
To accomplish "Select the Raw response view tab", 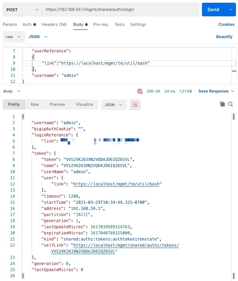I will coord(35,104).
